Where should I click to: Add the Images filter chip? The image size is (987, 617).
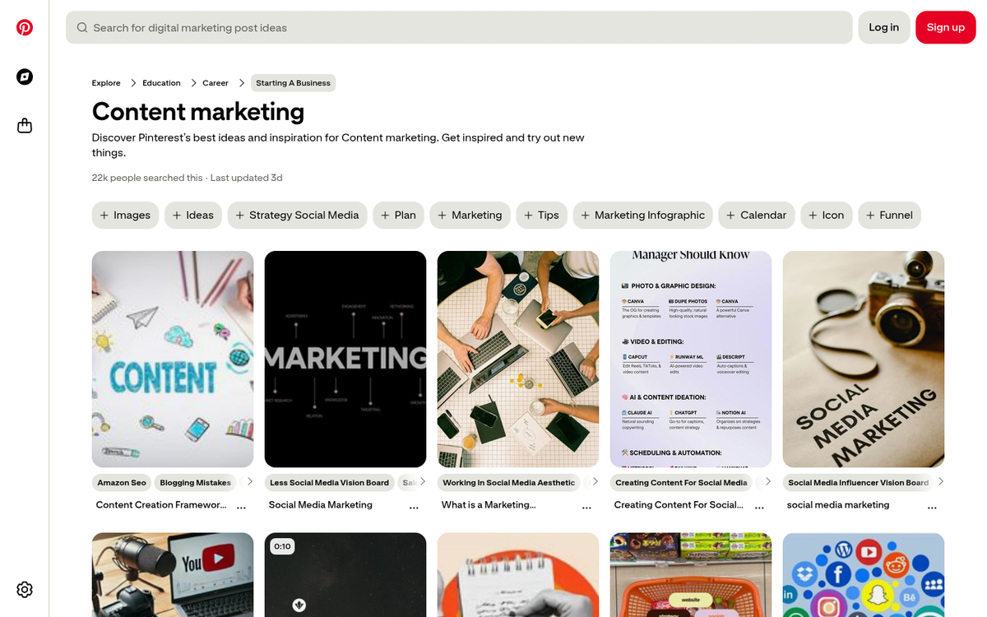click(x=125, y=215)
